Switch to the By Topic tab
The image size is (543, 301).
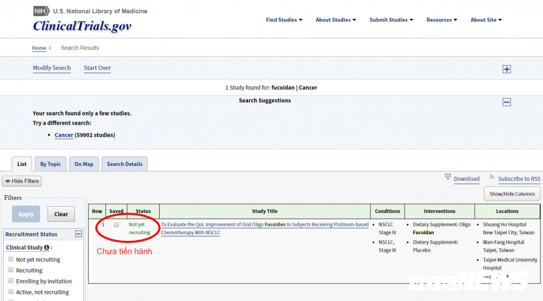(x=50, y=164)
